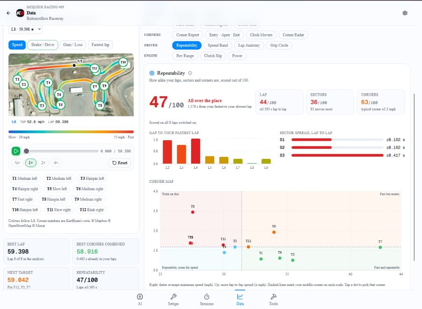Start lap playback with play button
The width and height of the screenshot is (422, 309).
16,151
